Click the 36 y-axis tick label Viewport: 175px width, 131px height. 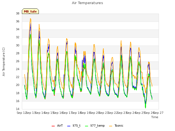17,21
